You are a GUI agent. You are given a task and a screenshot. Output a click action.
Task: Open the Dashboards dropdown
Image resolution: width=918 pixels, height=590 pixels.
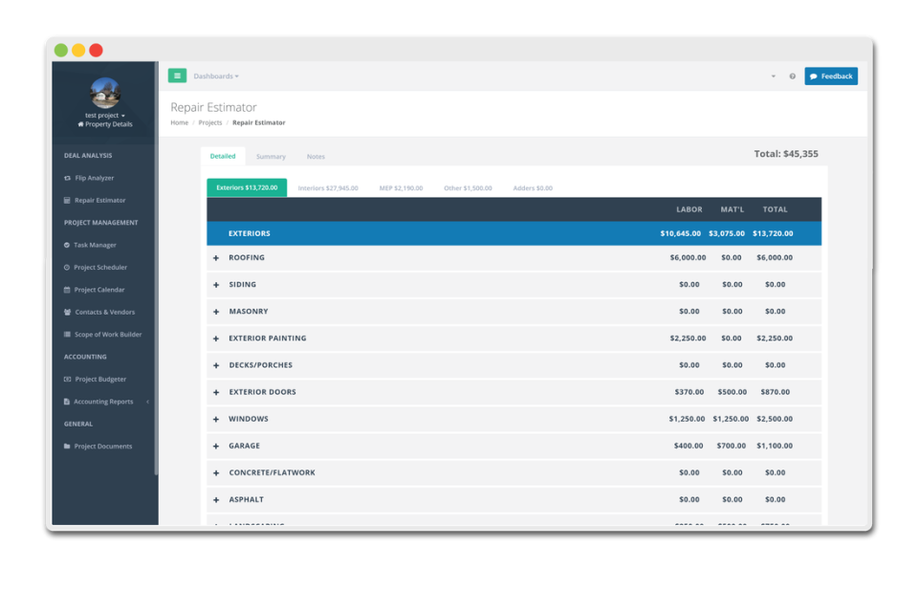click(216, 76)
